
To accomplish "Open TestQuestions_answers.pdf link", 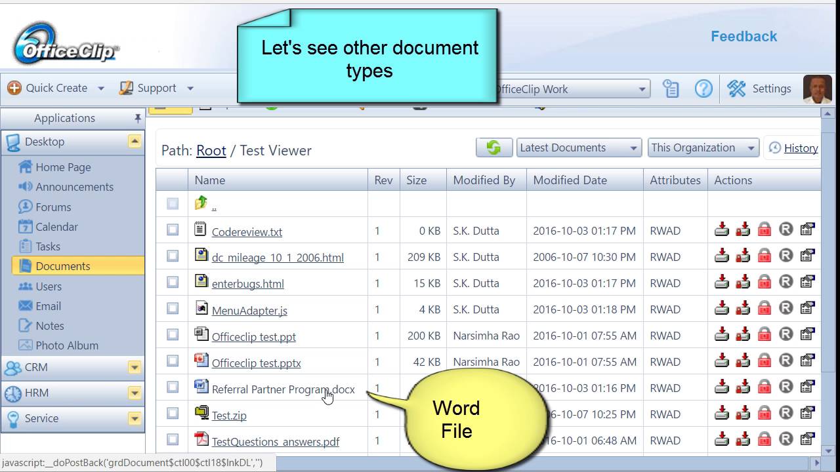I will point(276,442).
